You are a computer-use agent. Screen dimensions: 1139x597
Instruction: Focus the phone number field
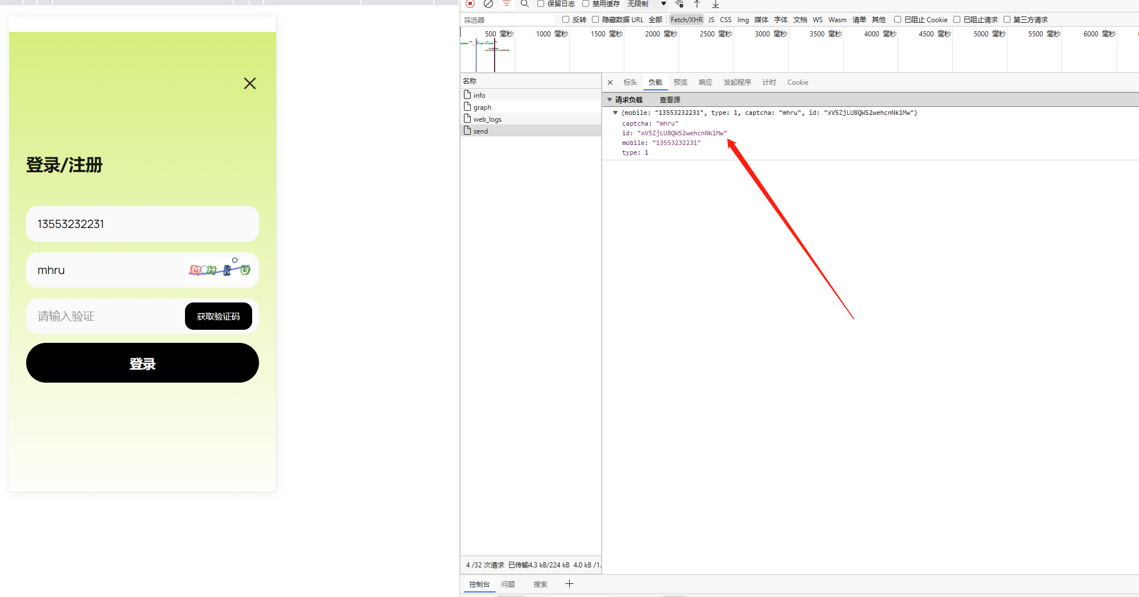142,223
